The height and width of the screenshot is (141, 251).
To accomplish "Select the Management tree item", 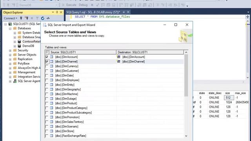I will tap(26, 72).
